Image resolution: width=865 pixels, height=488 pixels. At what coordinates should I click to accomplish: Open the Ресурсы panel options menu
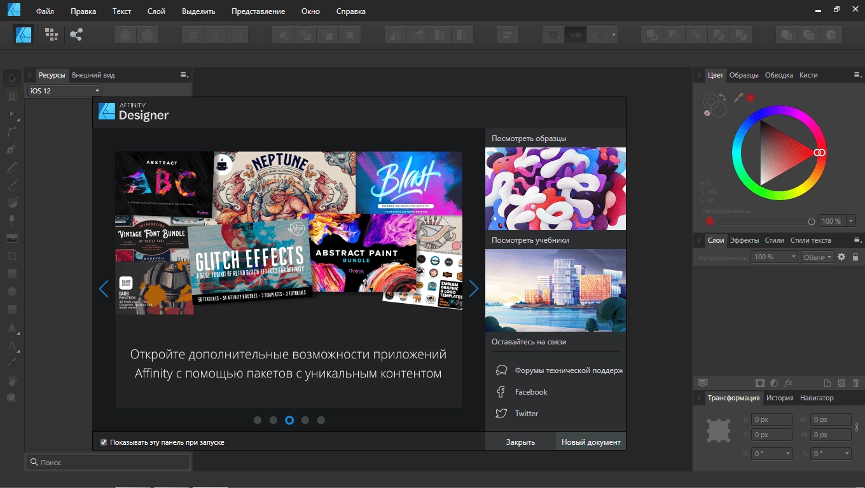point(184,75)
